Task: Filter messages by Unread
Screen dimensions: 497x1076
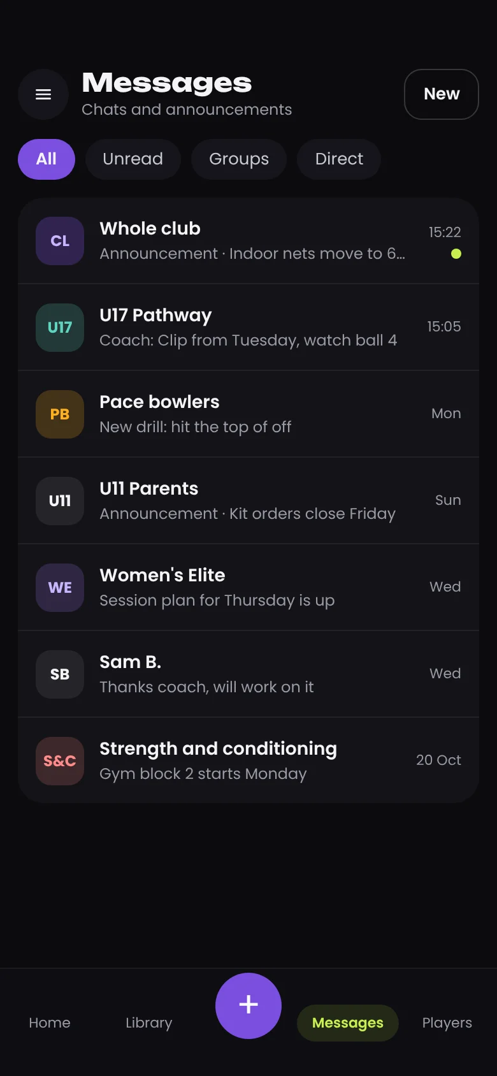Action: coord(133,159)
